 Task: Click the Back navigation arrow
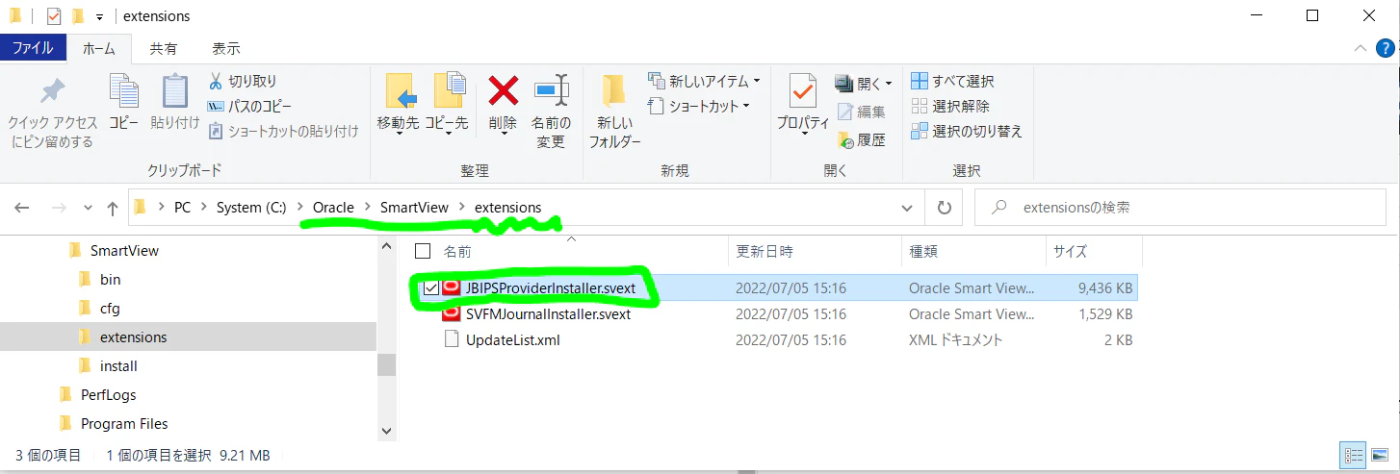22,208
